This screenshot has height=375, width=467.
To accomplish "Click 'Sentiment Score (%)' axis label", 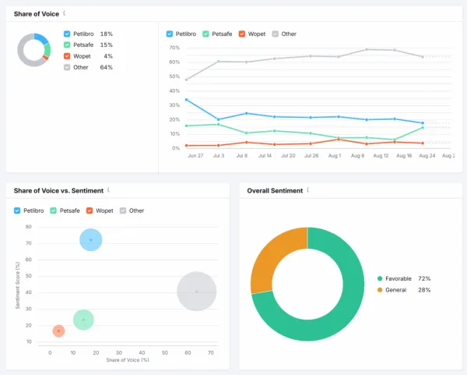I will pos(17,285).
